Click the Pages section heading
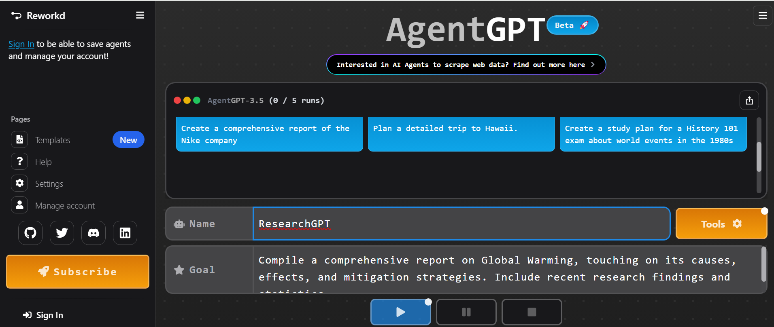The width and height of the screenshot is (774, 327). (21, 119)
